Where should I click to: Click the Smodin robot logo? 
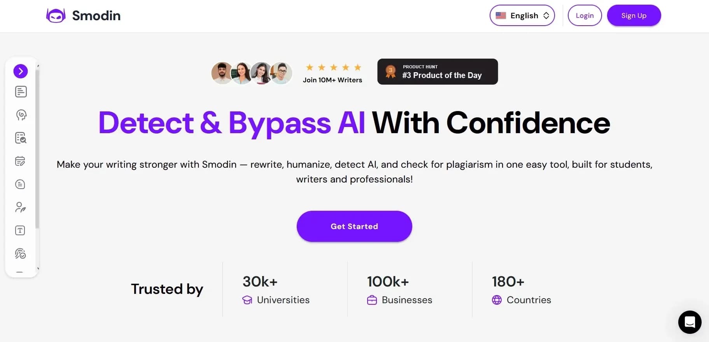[x=56, y=16]
